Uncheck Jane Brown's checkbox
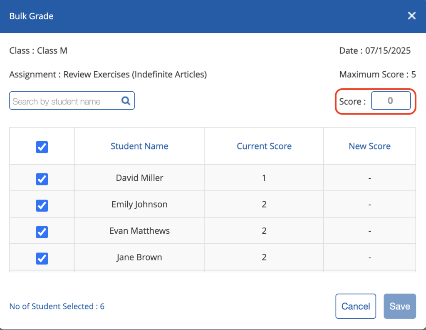This screenshot has height=330, width=426. [x=42, y=258]
